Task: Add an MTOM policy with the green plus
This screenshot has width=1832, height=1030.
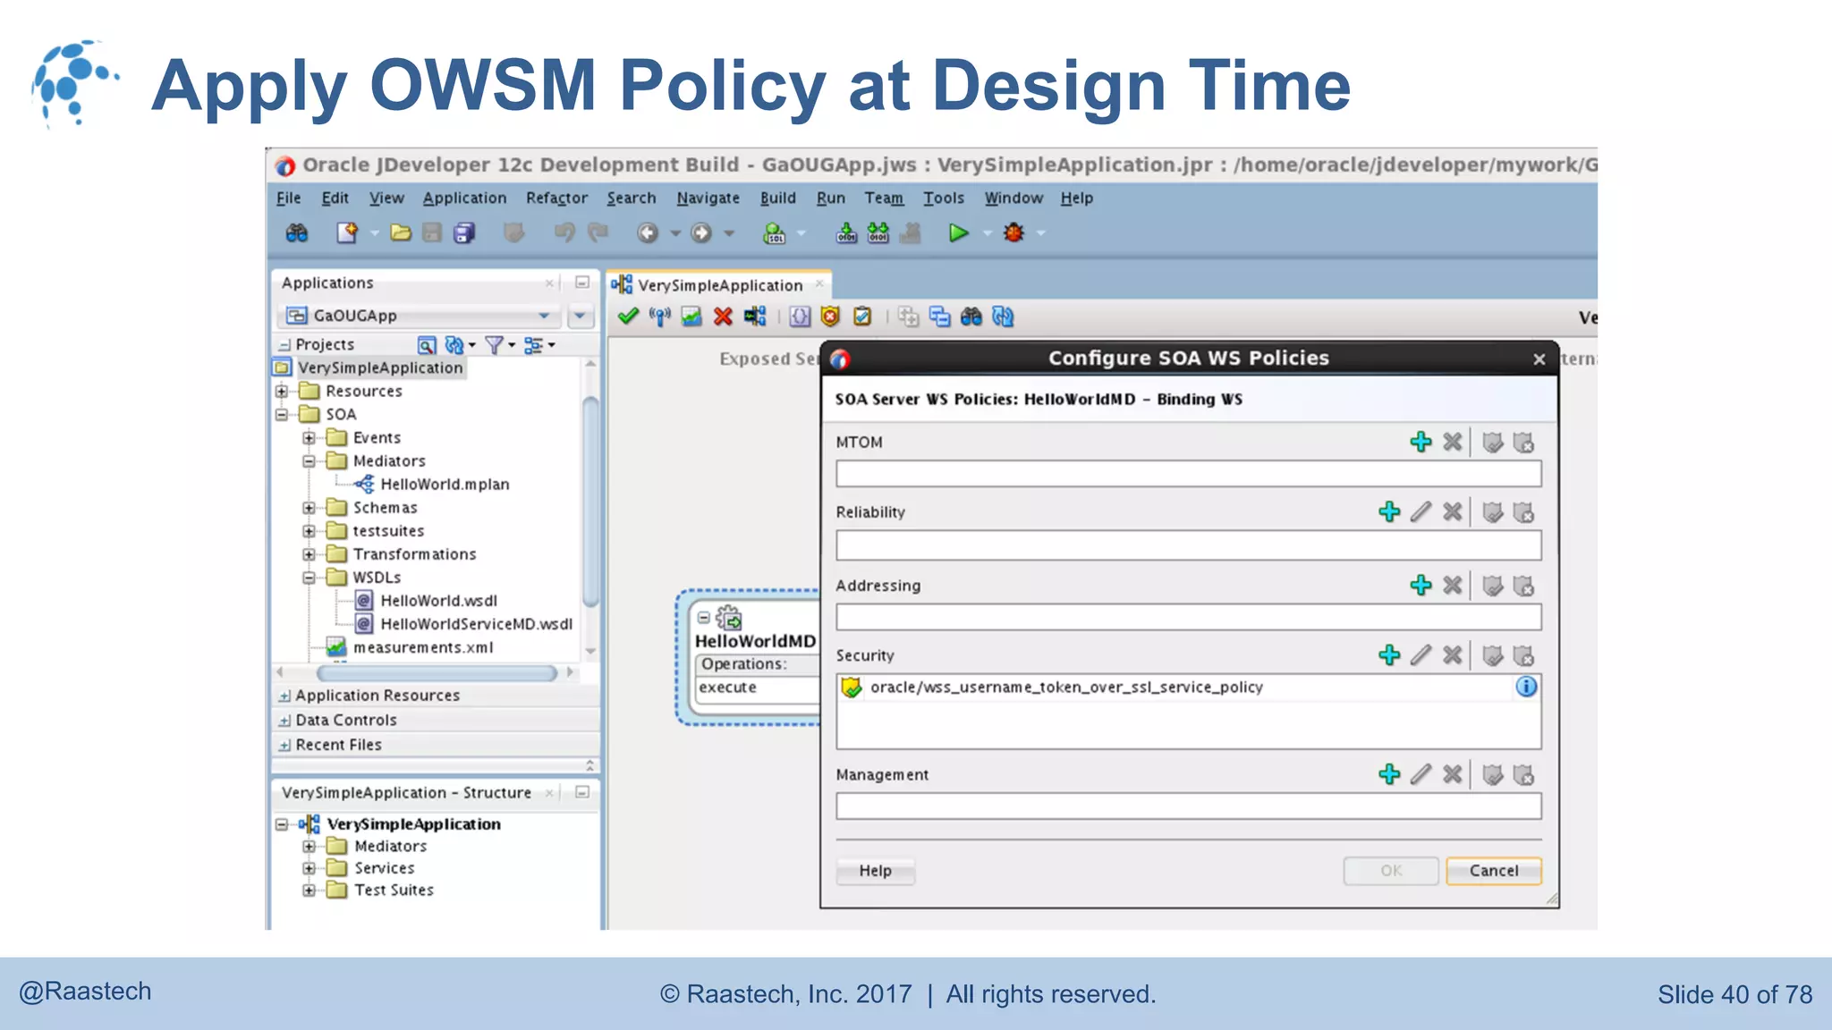Action: coord(1421,442)
